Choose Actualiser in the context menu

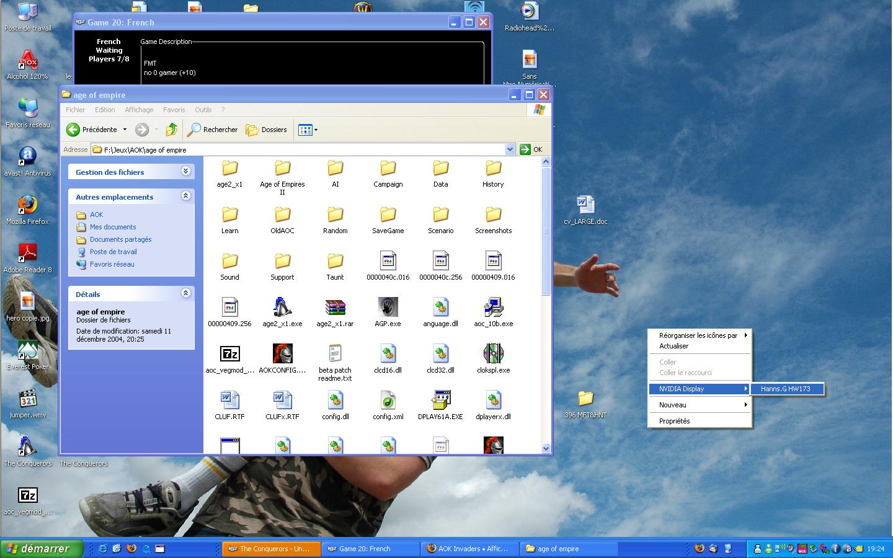coord(700,346)
